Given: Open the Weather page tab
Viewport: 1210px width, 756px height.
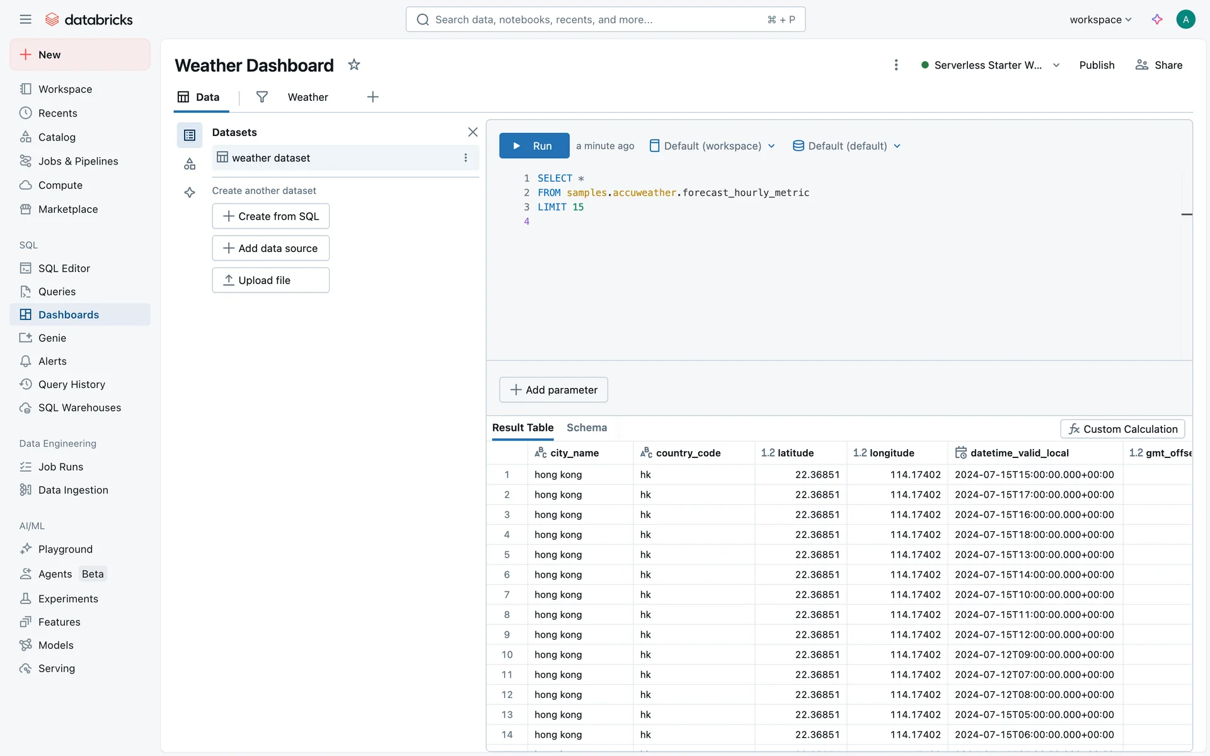Looking at the screenshot, I should (x=308, y=97).
